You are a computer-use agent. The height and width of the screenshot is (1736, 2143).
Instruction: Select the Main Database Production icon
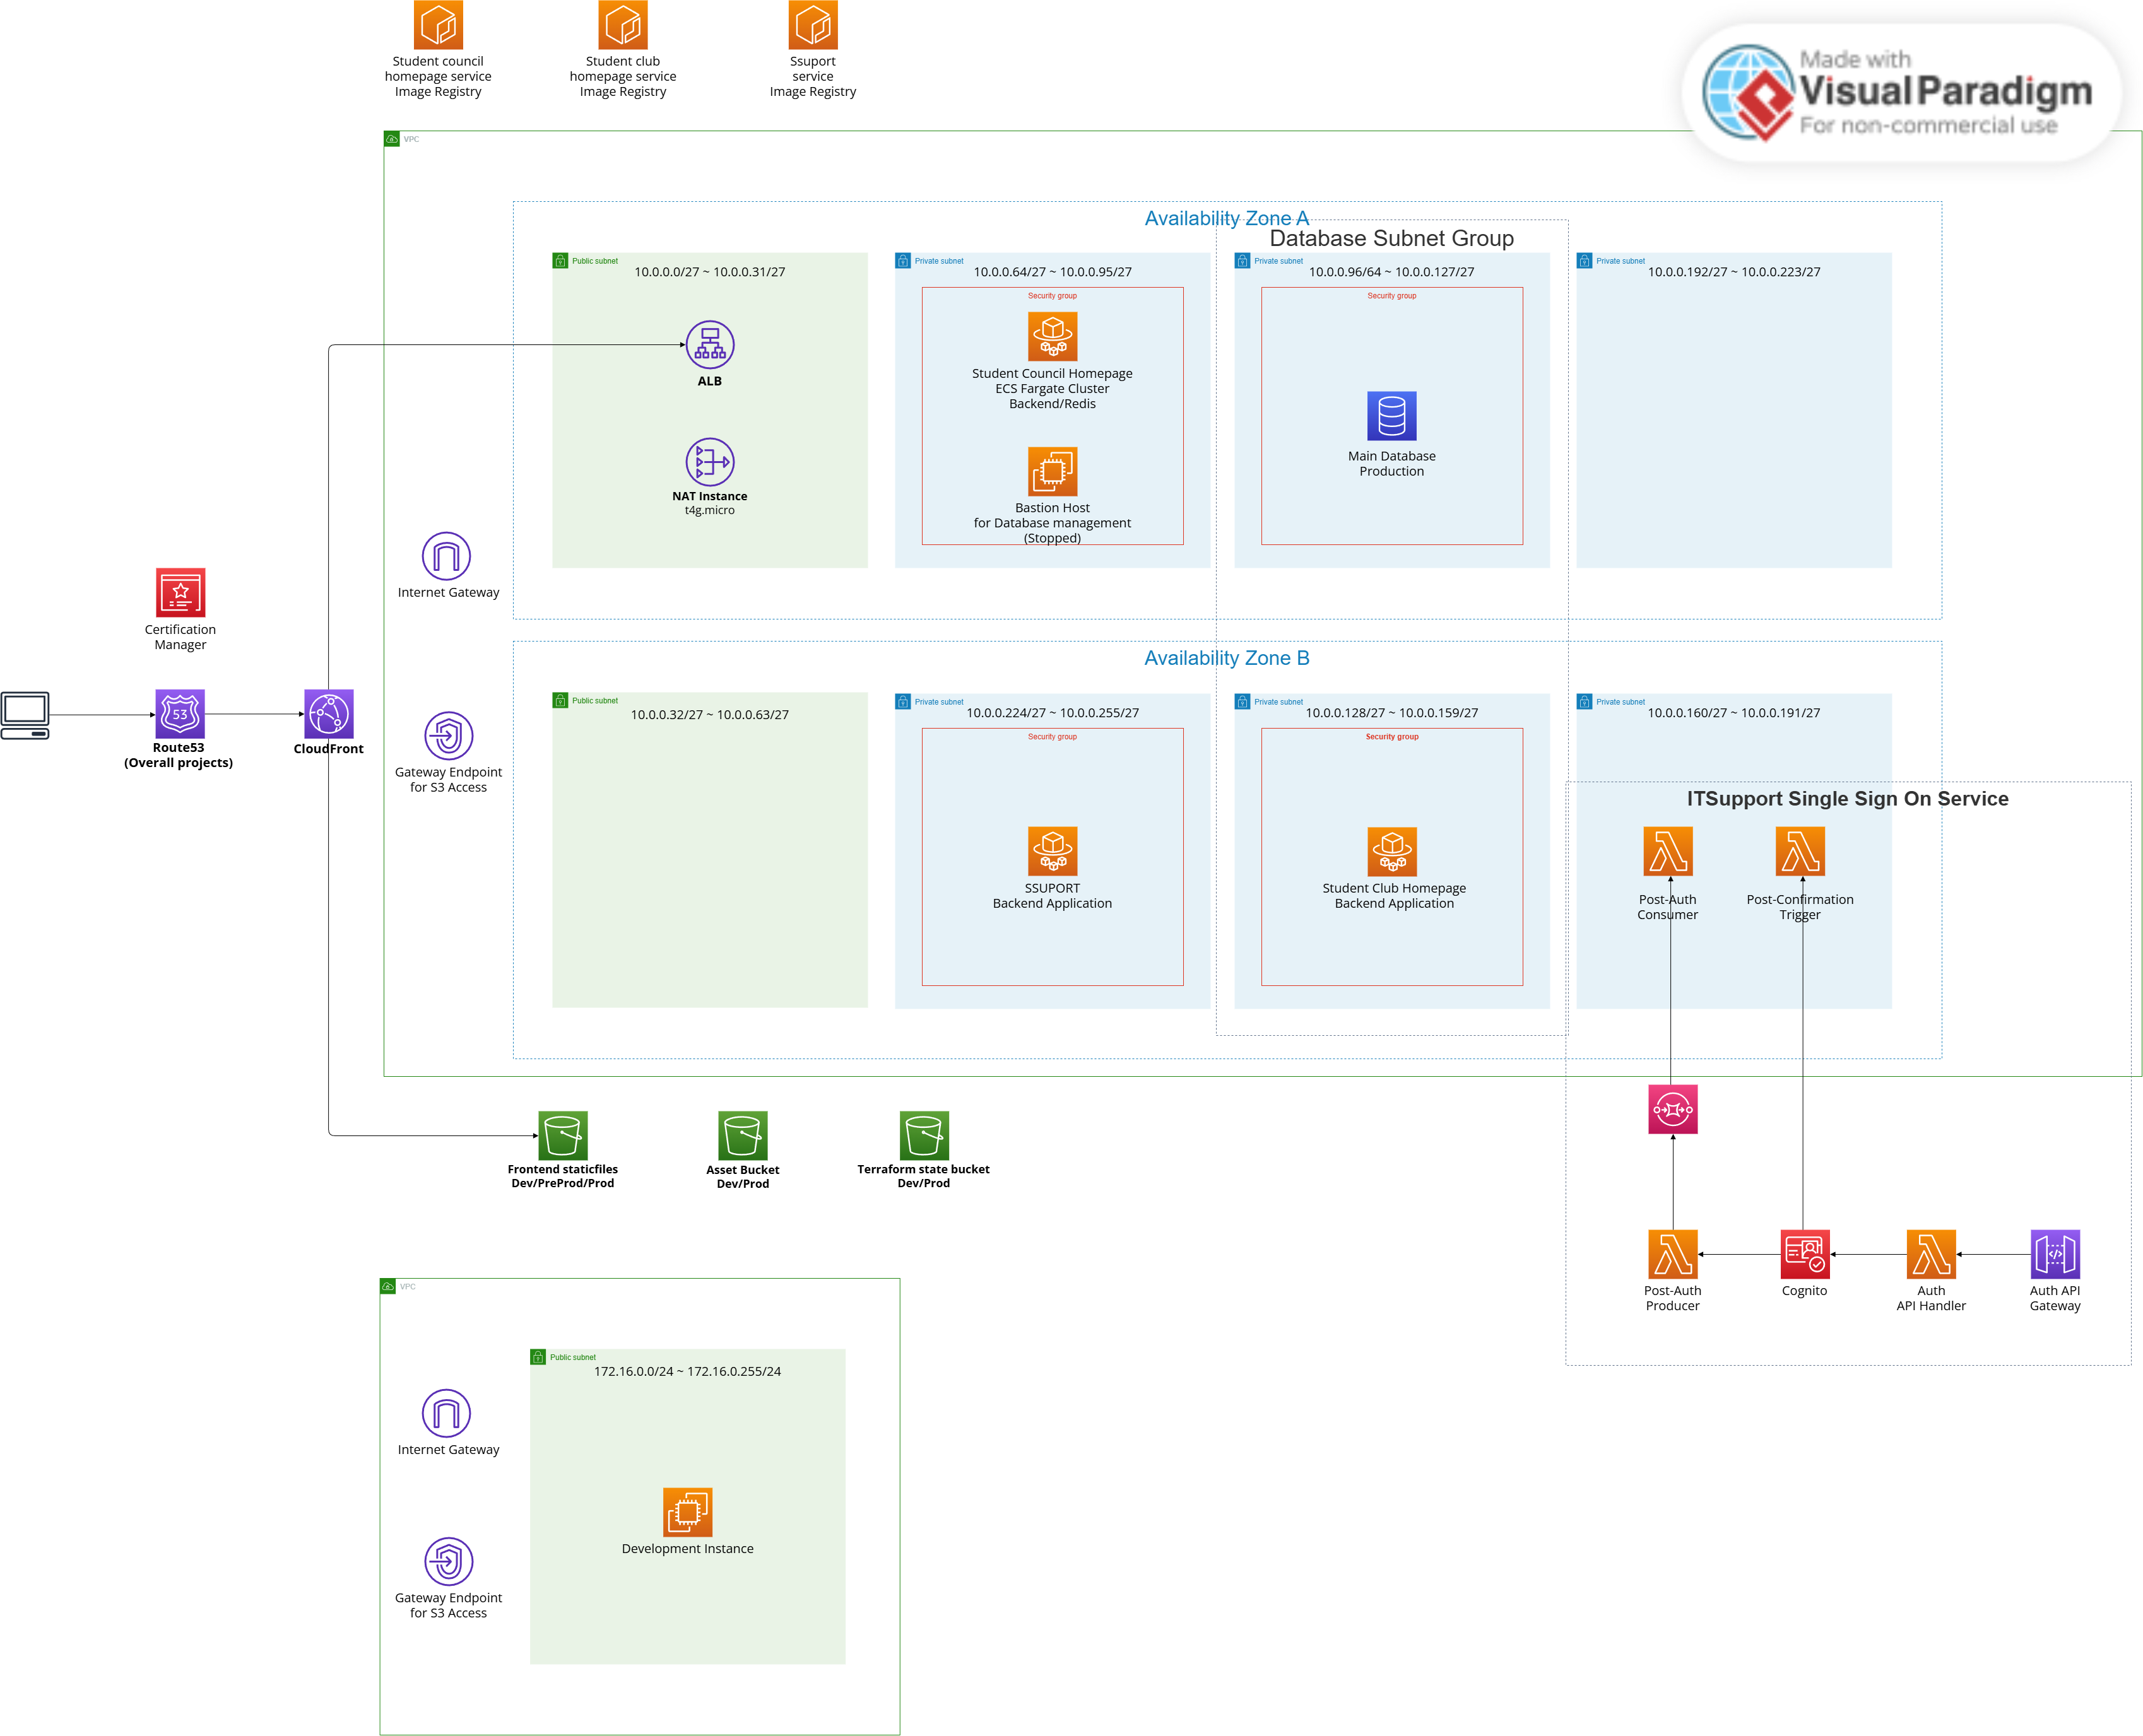pos(1391,415)
